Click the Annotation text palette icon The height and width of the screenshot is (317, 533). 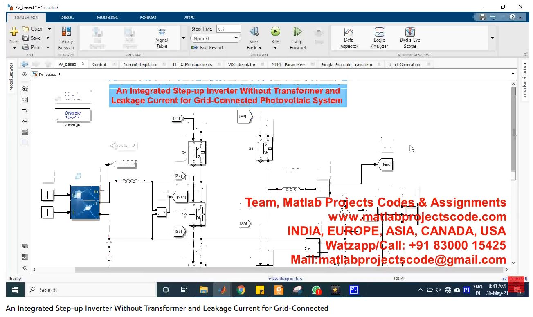pyautogui.click(x=25, y=121)
